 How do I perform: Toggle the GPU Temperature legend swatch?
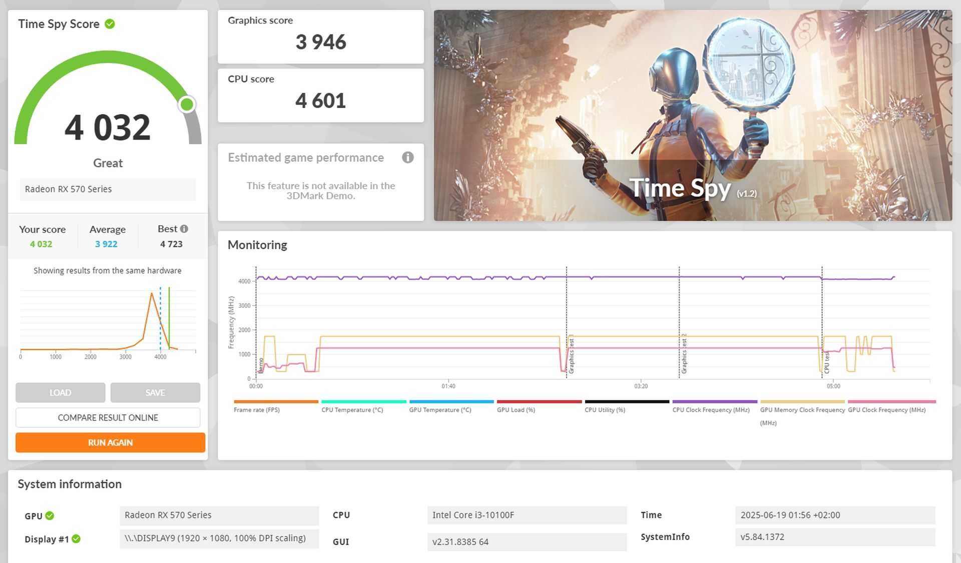click(451, 401)
